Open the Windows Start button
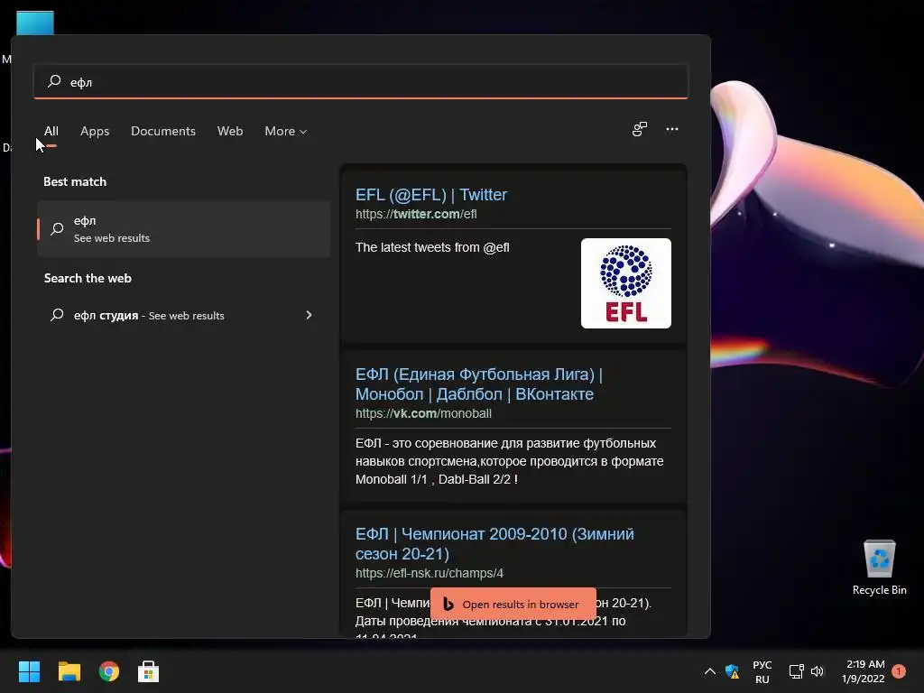924x693 pixels. coord(29,671)
